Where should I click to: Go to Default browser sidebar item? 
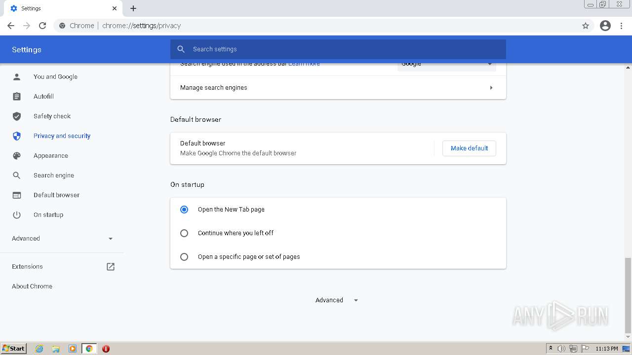coord(56,195)
